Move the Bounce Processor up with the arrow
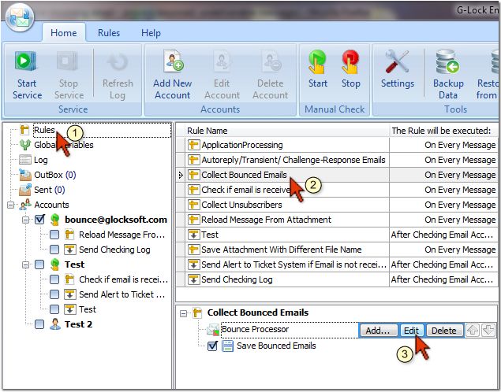Viewport: 501px width, 392px height. [x=473, y=330]
